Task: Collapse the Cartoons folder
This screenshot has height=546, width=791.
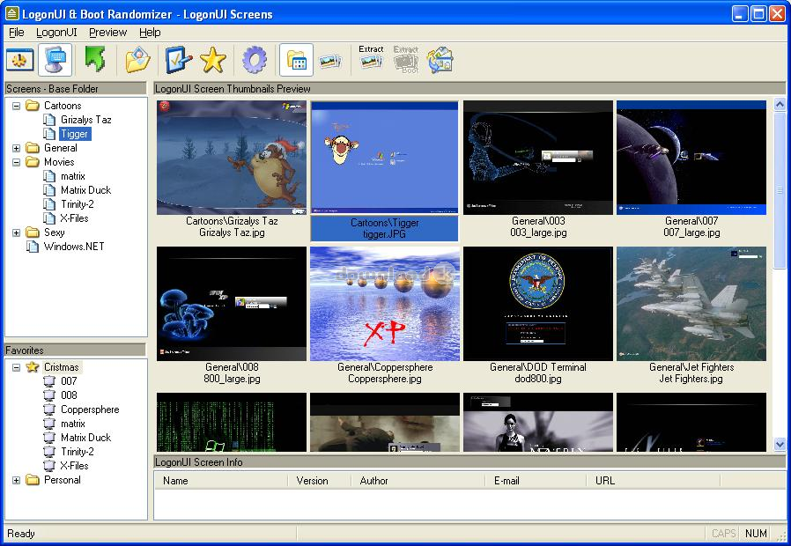Action: coord(16,106)
